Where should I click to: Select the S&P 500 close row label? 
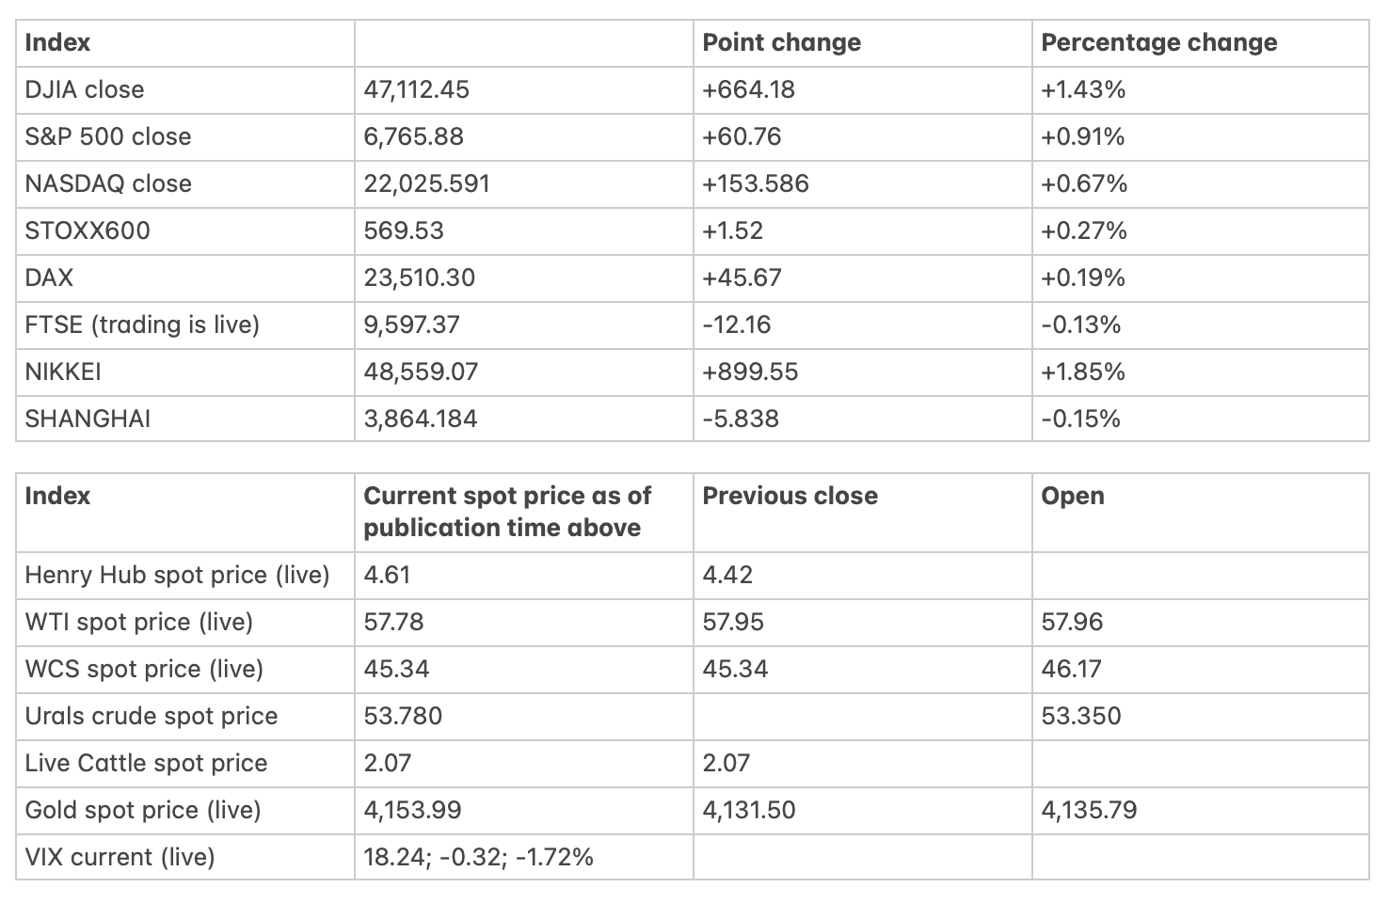[108, 136]
